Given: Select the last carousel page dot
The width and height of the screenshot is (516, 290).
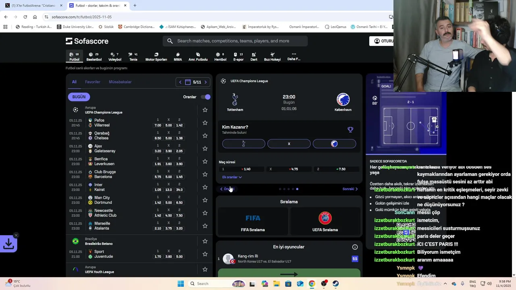Looking at the screenshot, I should pos(297,189).
